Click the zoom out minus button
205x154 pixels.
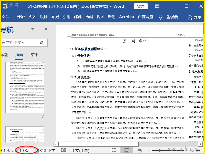tap(149, 150)
